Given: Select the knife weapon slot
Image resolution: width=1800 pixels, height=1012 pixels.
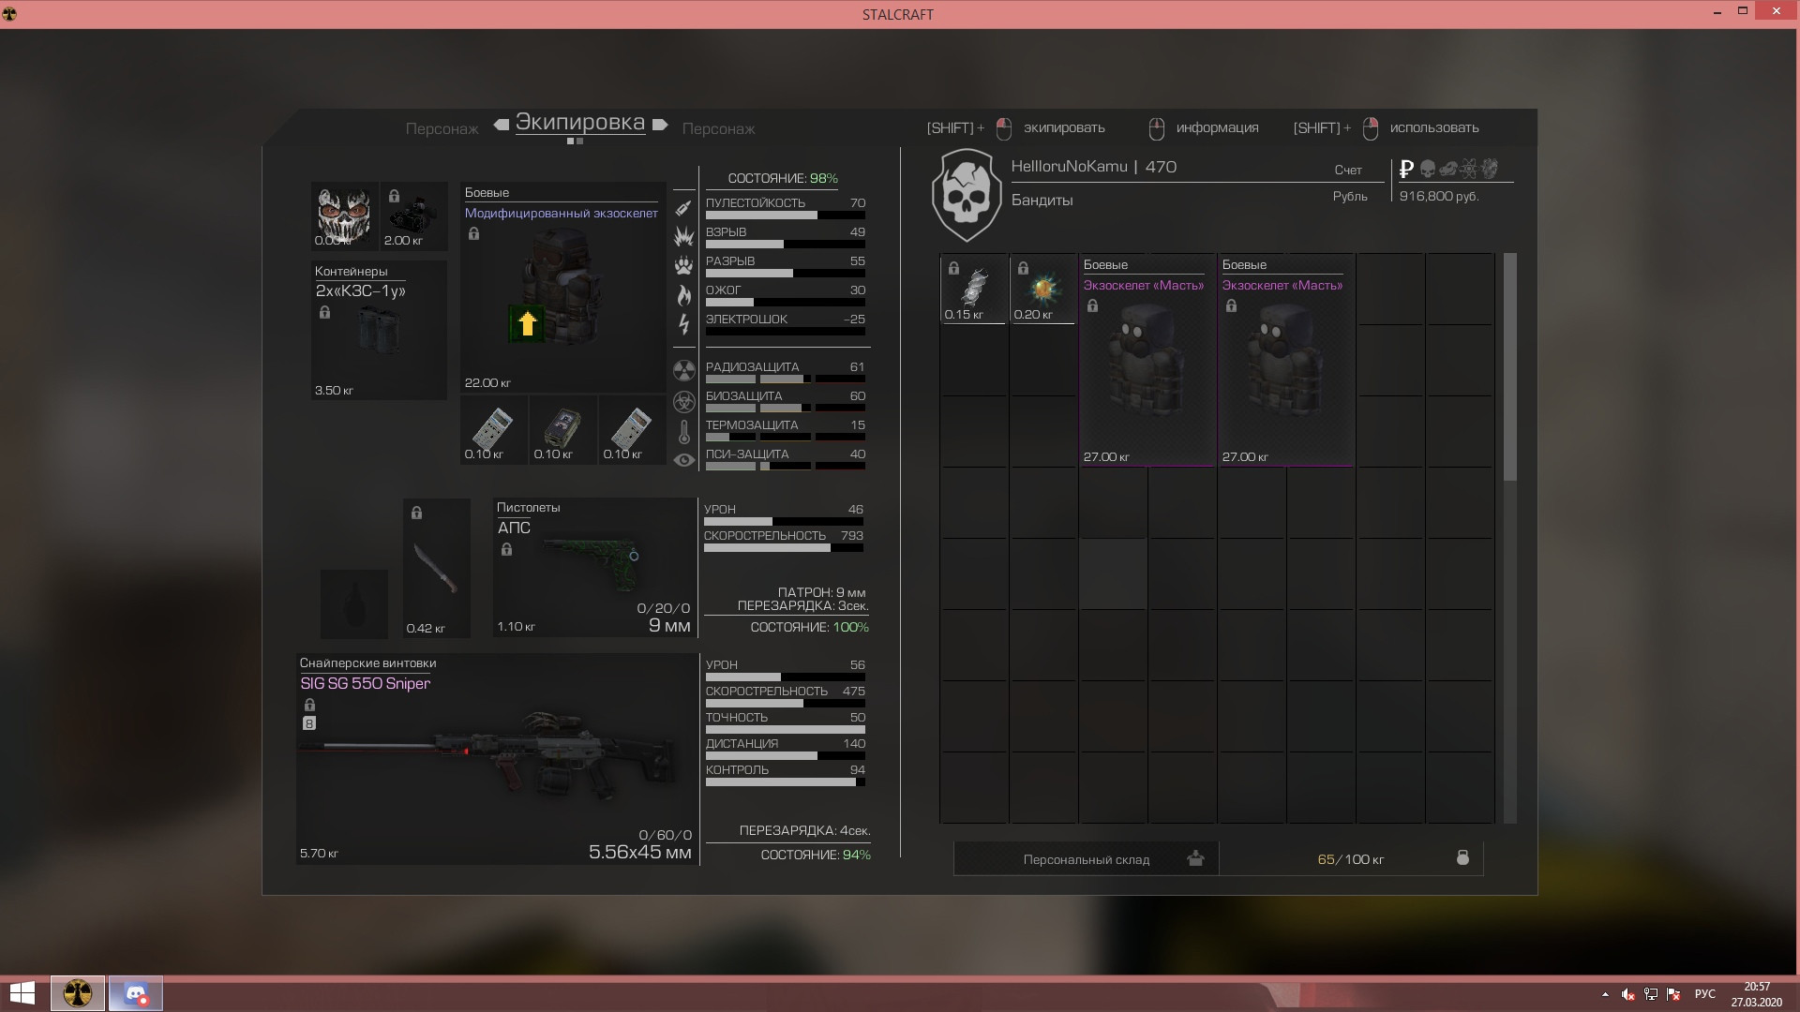Looking at the screenshot, I should click(x=437, y=568).
